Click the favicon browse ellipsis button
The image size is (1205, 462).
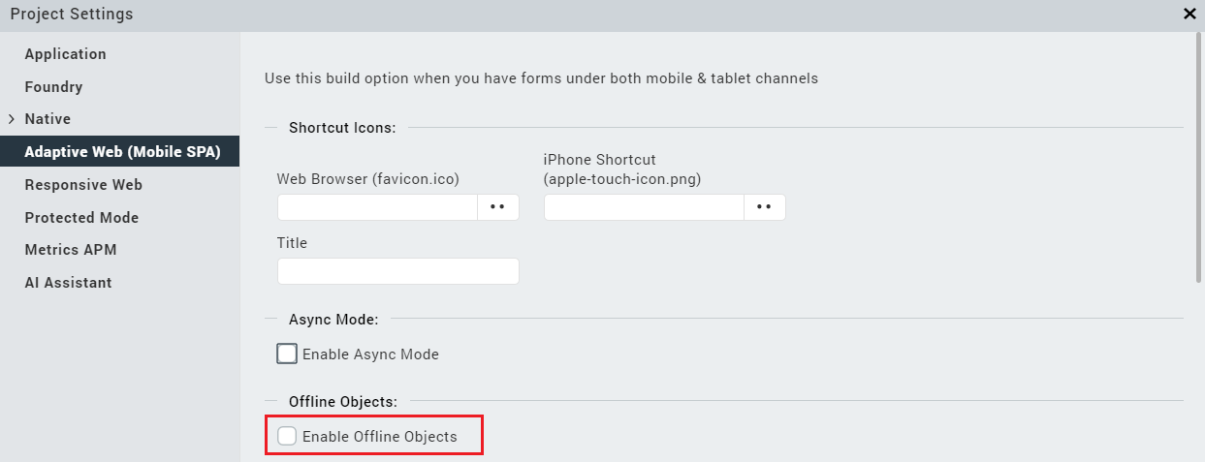tap(498, 207)
